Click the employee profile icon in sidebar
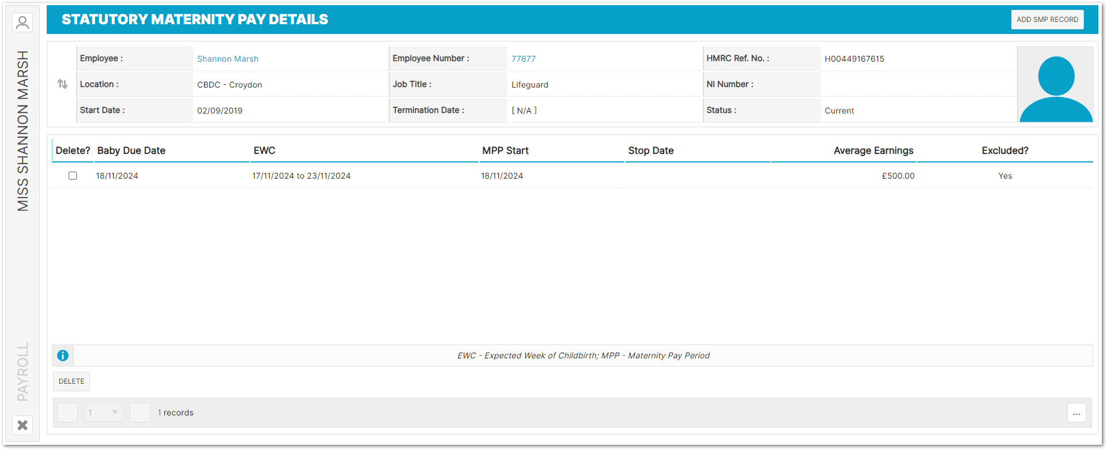The width and height of the screenshot is (1107, 450). [22, 22]
